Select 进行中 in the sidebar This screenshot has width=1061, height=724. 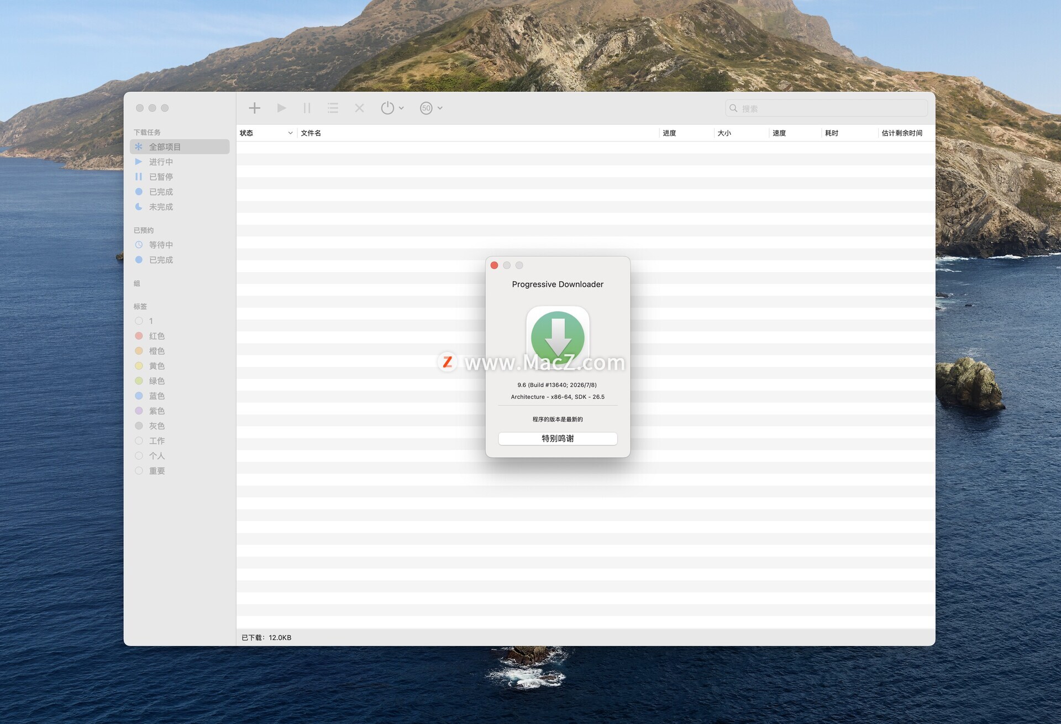pyautogui.click(x=180, y=162)
